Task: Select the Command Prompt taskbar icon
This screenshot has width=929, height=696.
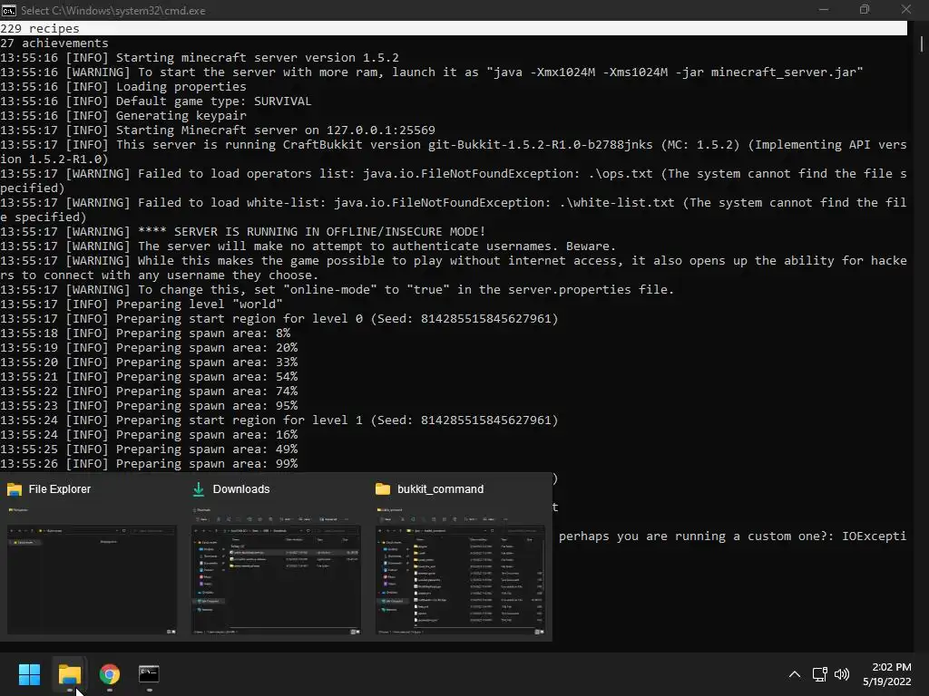Action: coord(149,673)
